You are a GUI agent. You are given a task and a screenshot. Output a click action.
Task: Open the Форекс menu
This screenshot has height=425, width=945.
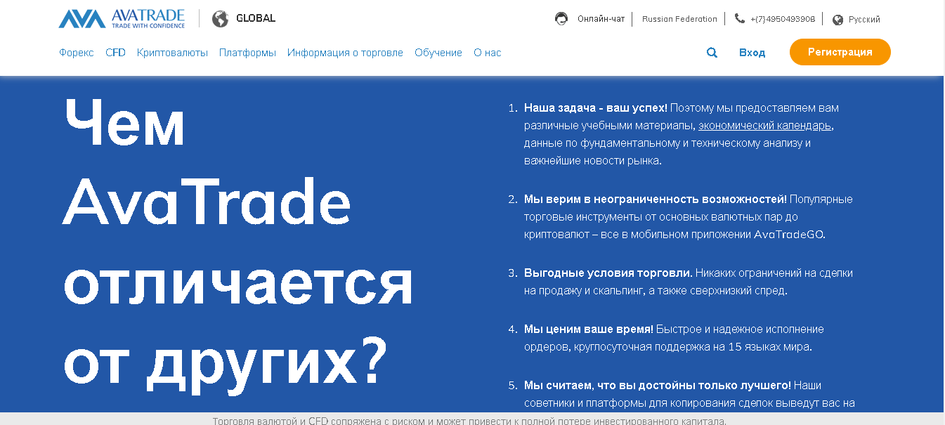click(77, 53)
